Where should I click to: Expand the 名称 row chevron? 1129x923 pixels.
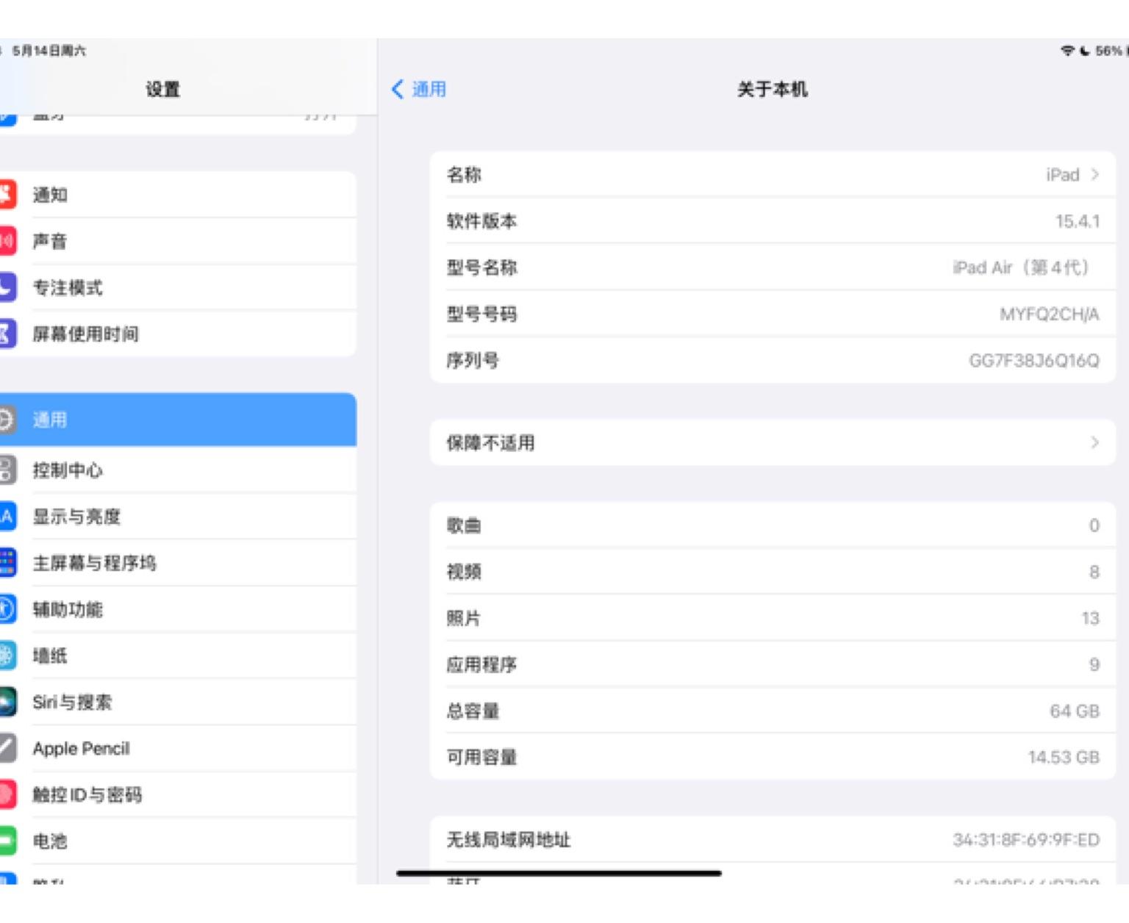coord(1094,175)
